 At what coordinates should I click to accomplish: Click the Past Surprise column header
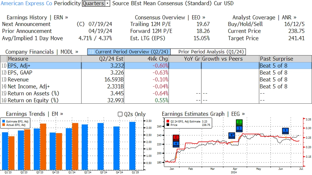285,59
